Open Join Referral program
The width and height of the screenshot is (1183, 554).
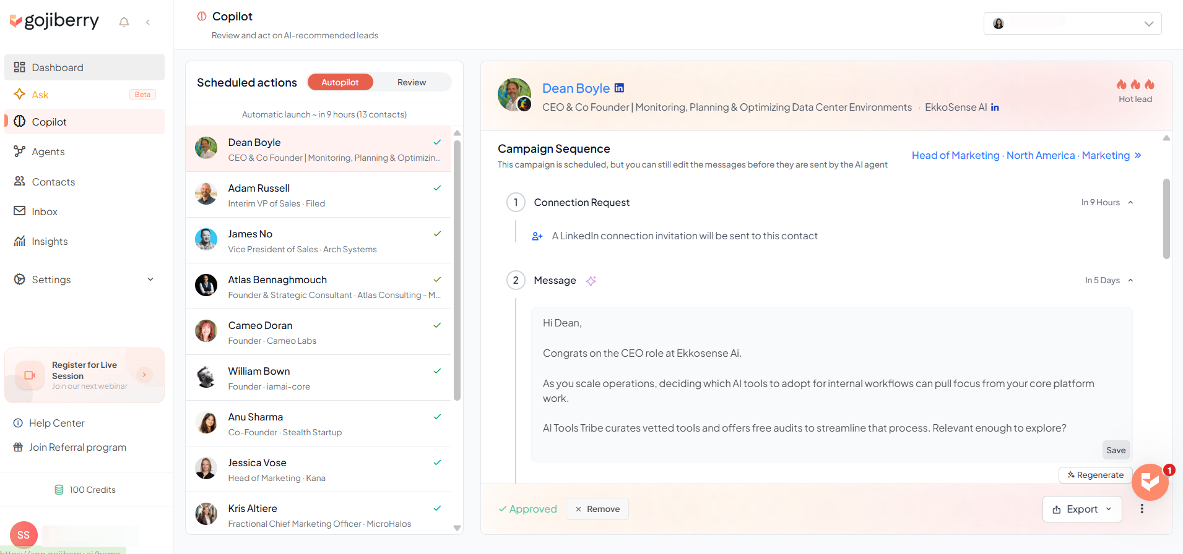[70, 447]
